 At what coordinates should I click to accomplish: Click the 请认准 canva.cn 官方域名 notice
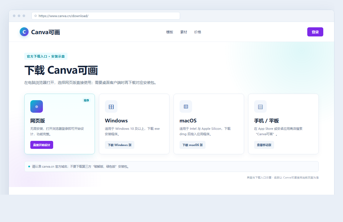[x=171, y=166]
